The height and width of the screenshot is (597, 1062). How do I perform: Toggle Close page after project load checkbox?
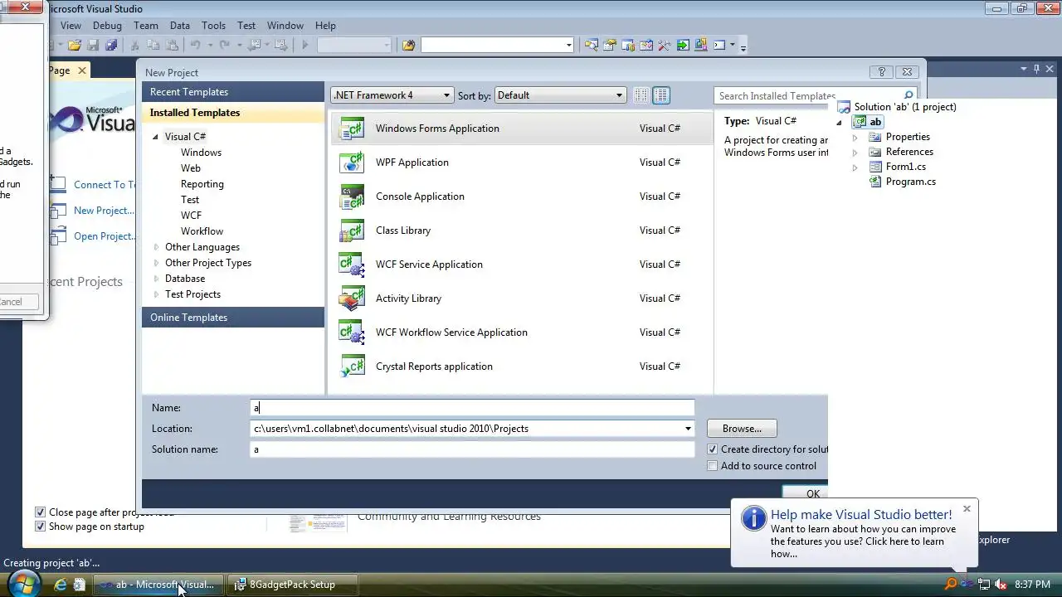coord(40,512)
